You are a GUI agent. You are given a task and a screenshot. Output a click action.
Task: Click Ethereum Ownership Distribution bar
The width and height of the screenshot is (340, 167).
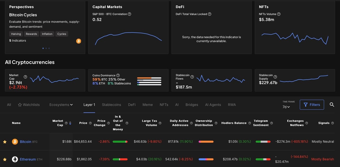[206, 159]
